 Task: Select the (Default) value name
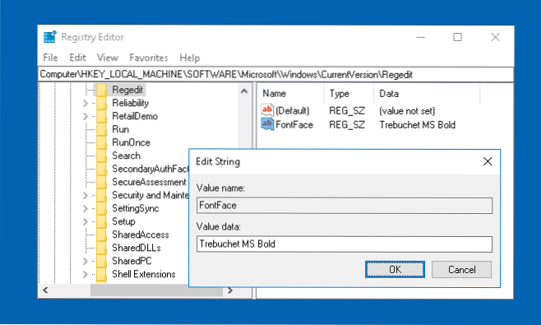[x=293, y=111]
